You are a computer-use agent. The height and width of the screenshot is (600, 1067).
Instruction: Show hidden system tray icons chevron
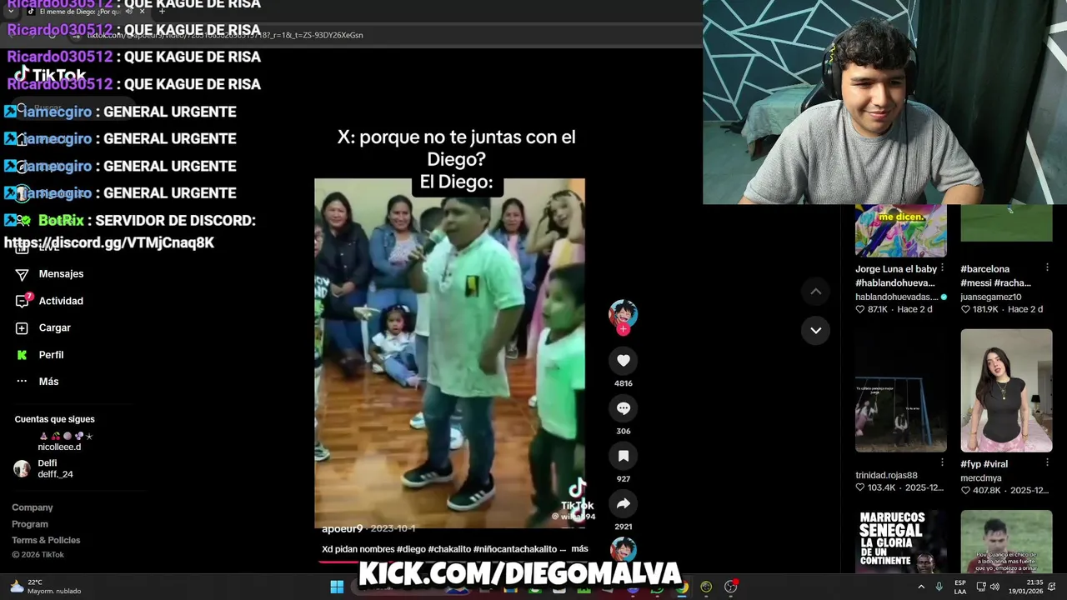pyautogui.click(x=921, y=587)
